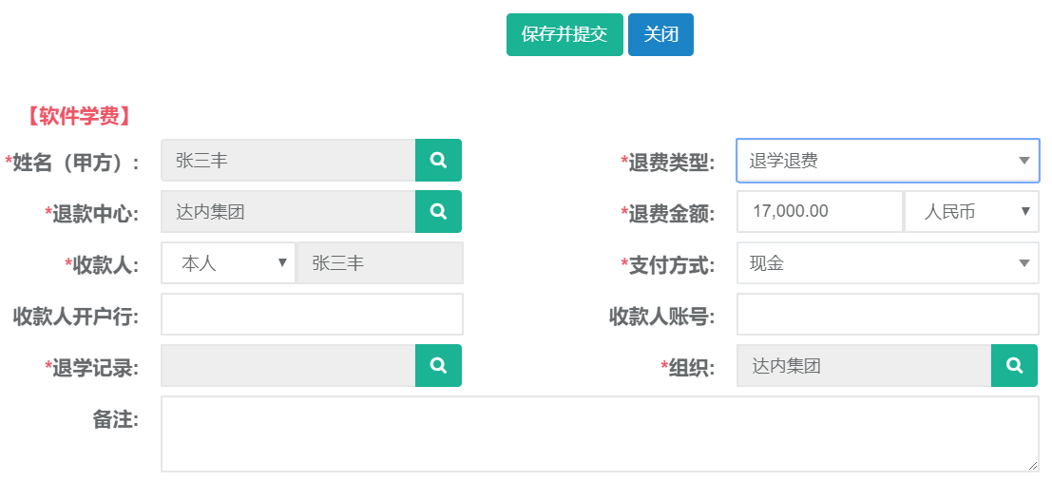Focus the 收款人开户行 input field
This screenshot has width=1052, height=482.
click(312, 315)
